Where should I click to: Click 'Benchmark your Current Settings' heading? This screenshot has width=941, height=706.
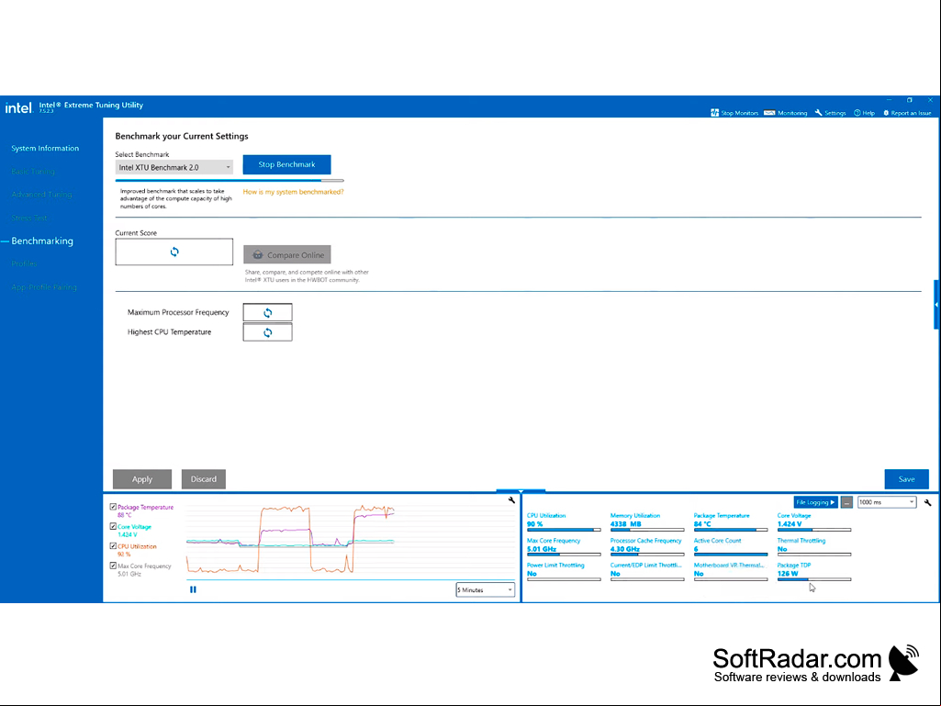pyautogui.click(x=182, y=136)
